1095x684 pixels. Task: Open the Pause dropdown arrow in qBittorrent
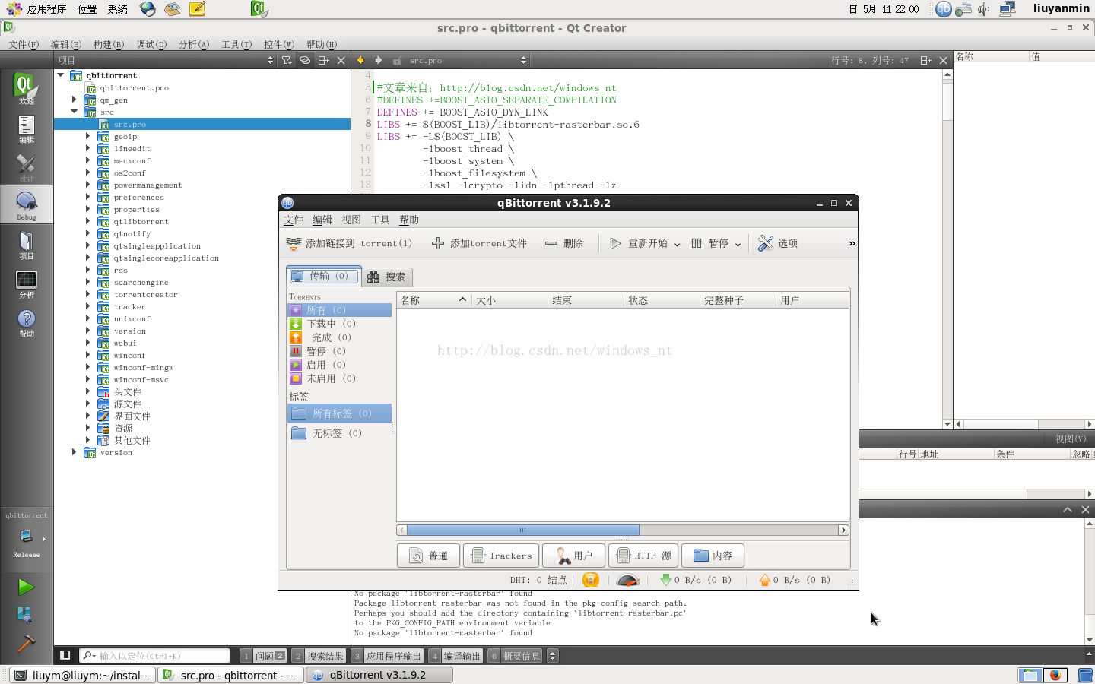click(x=738, y=244)
